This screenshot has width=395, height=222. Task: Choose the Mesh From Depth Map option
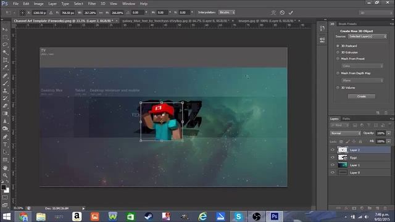pyautogui.click(x=338, y=73)
